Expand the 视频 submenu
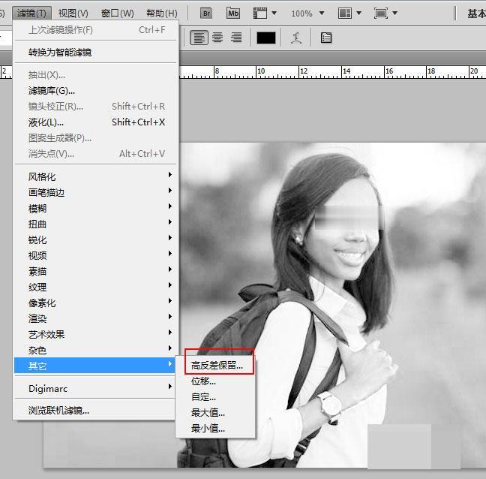 95,255
